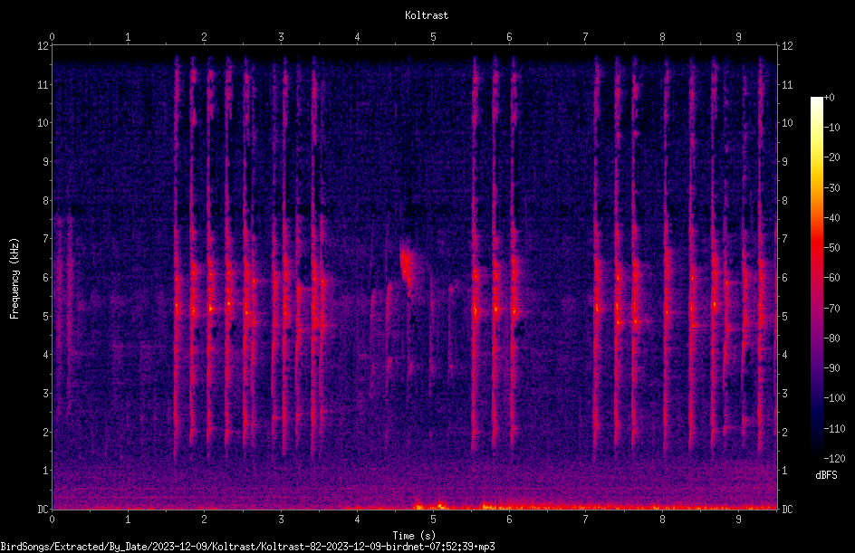Click the 2 second mark on top axis

[x=204, y=37]
